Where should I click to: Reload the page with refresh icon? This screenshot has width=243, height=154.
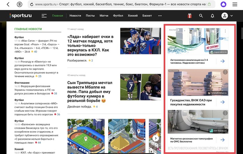pyautogui.click(x=32, y=4)
